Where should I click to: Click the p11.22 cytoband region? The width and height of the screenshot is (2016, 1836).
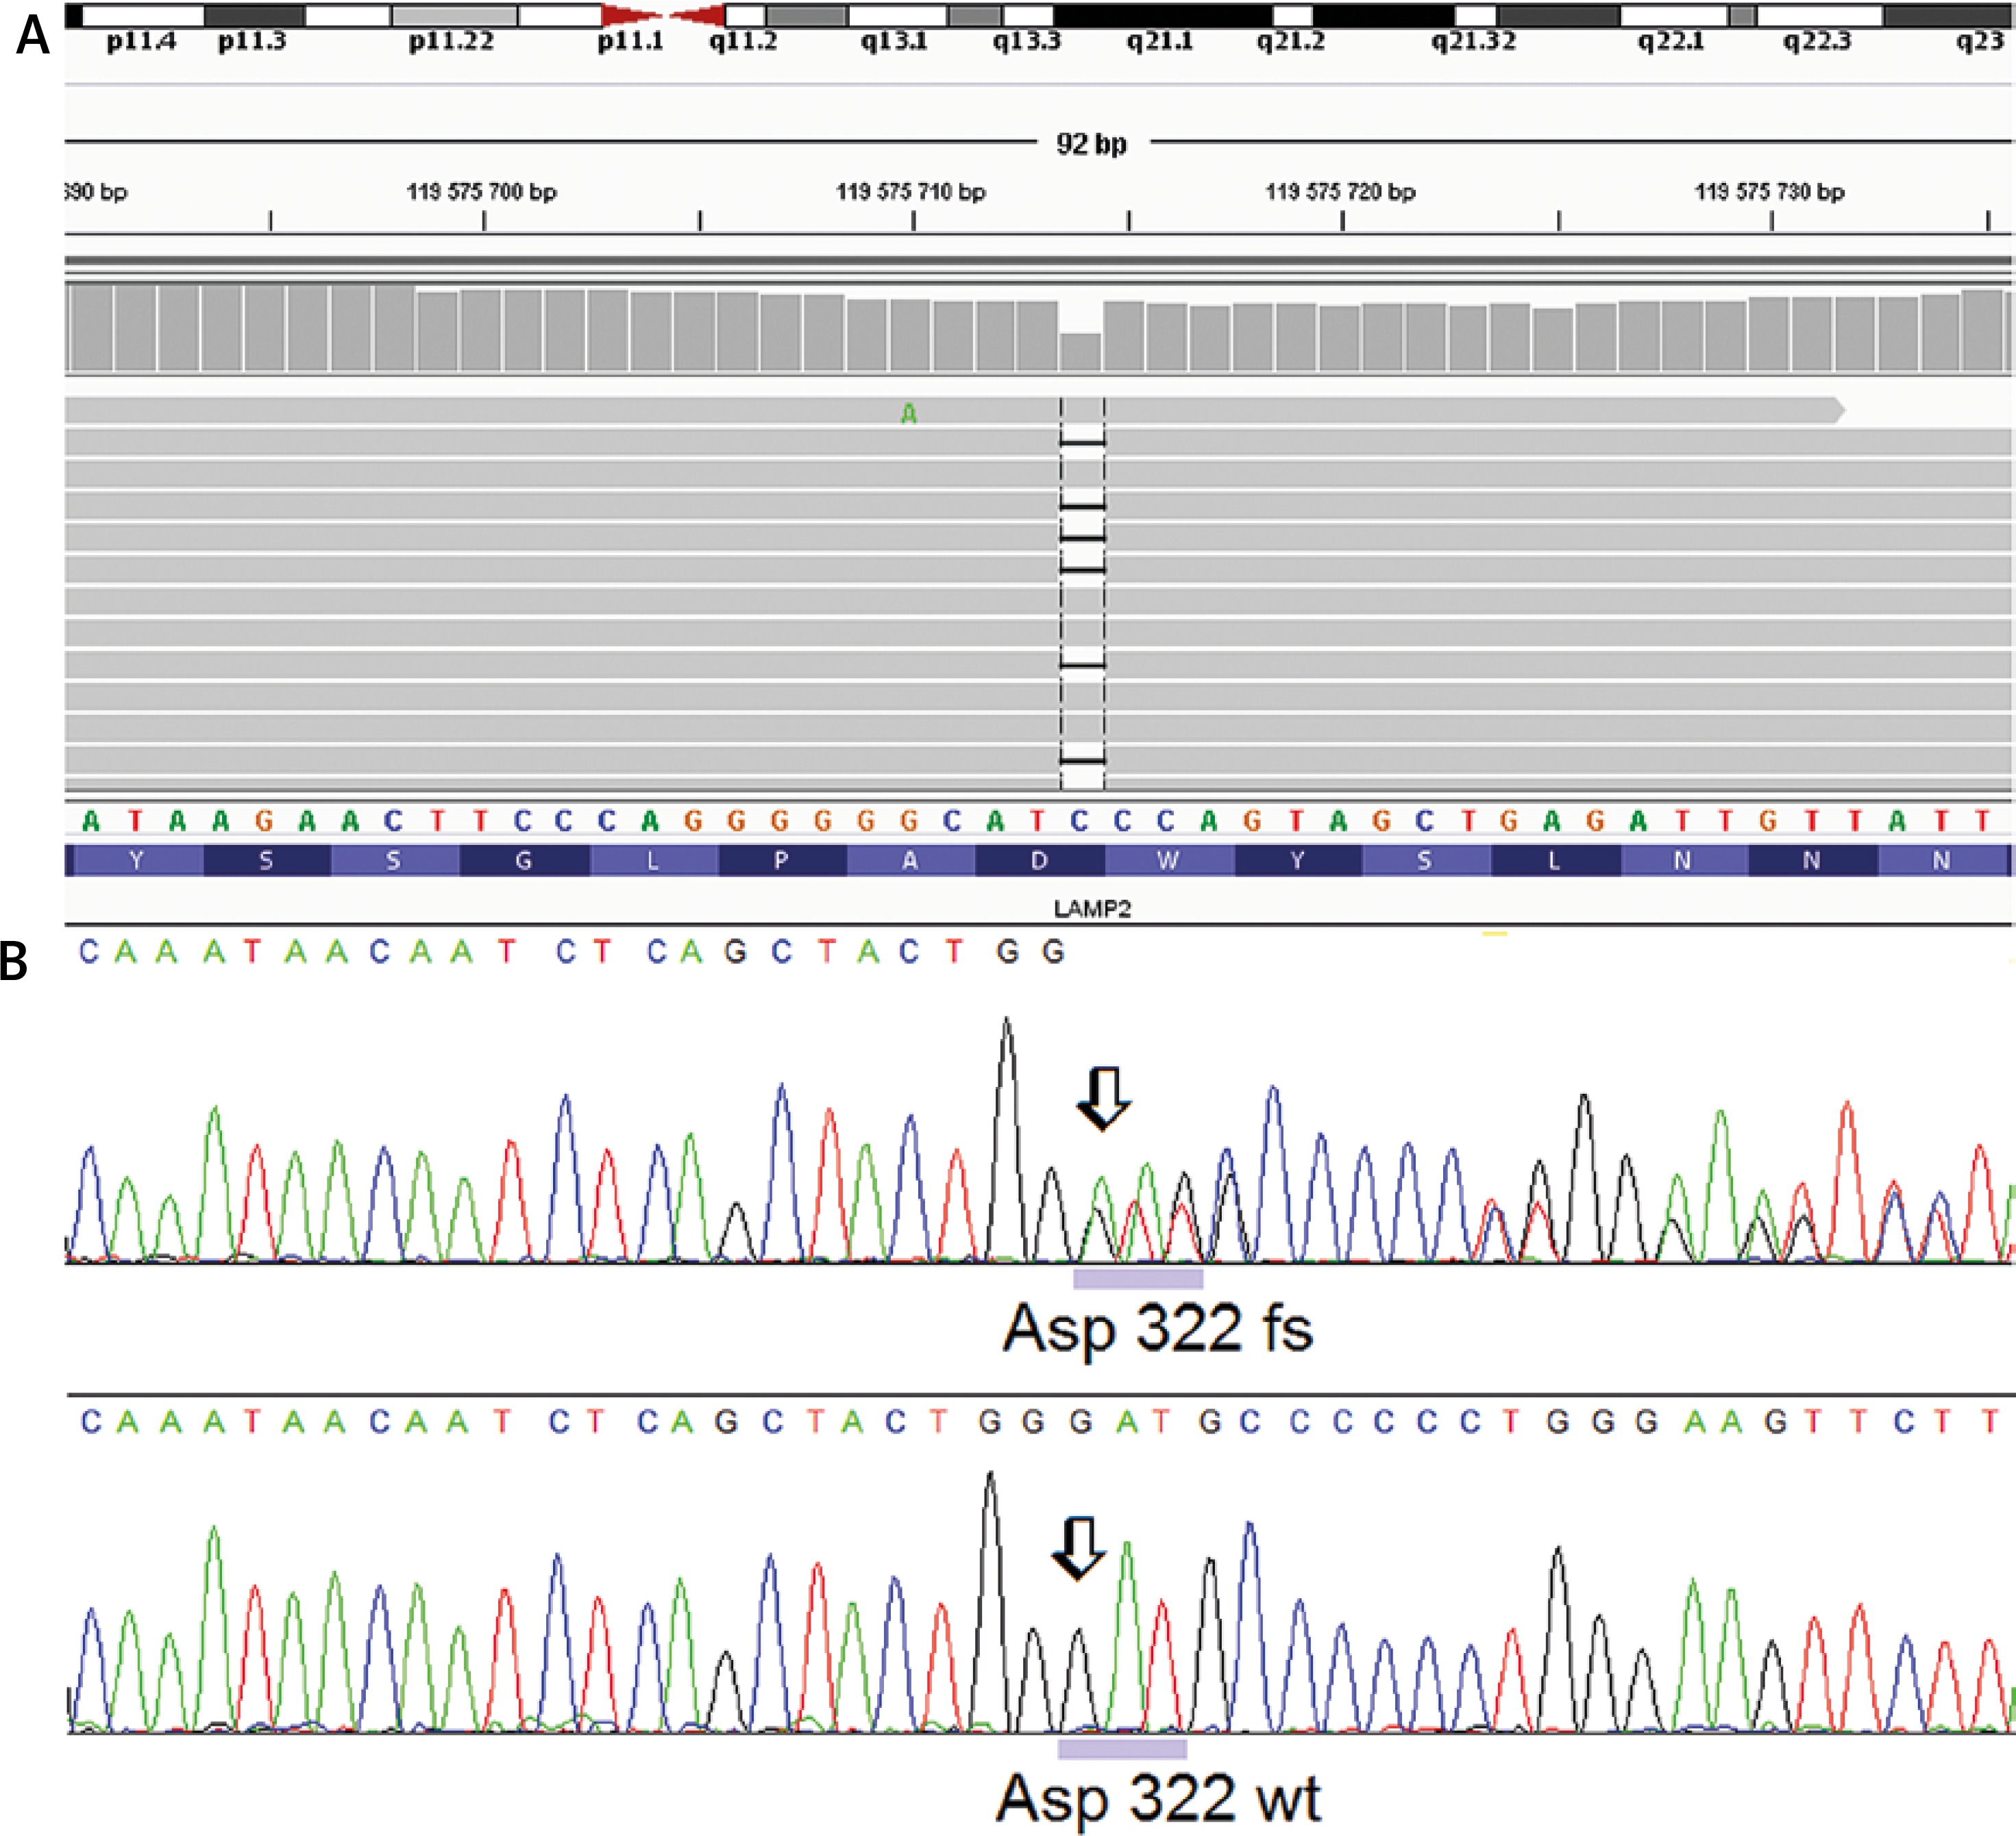pos(454,16)
